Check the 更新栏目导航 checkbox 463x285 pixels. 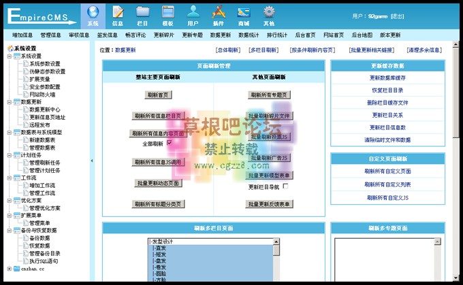(x=285, y=186)
